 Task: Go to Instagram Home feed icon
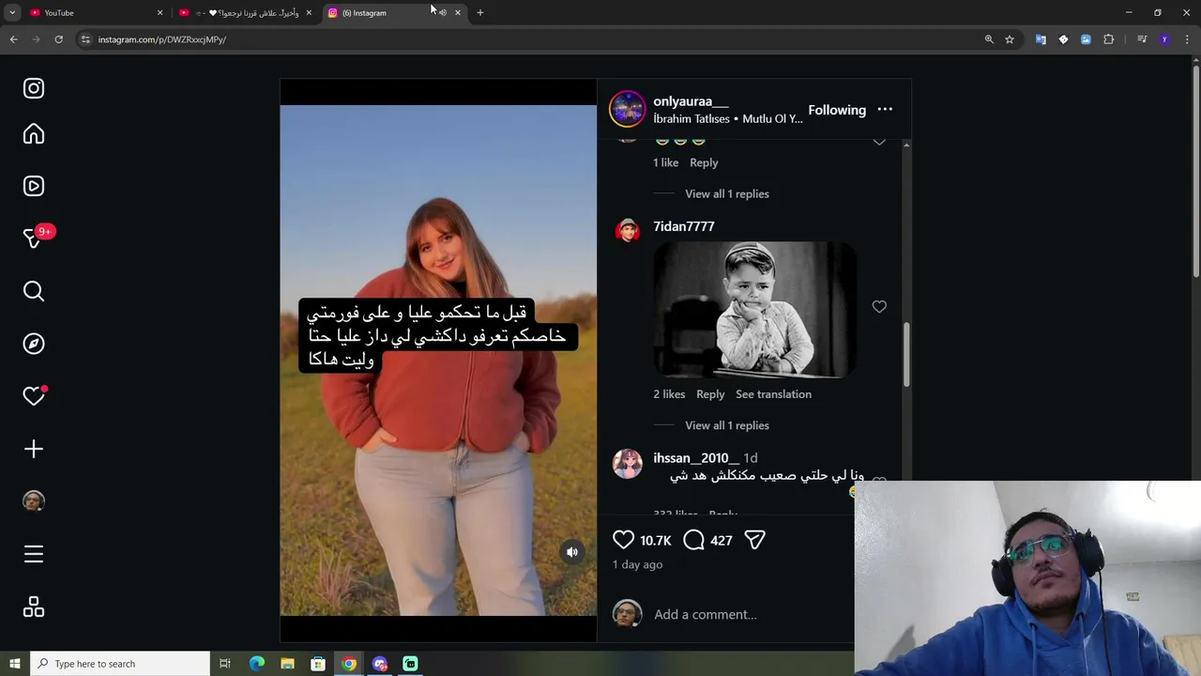click(34, 134)
